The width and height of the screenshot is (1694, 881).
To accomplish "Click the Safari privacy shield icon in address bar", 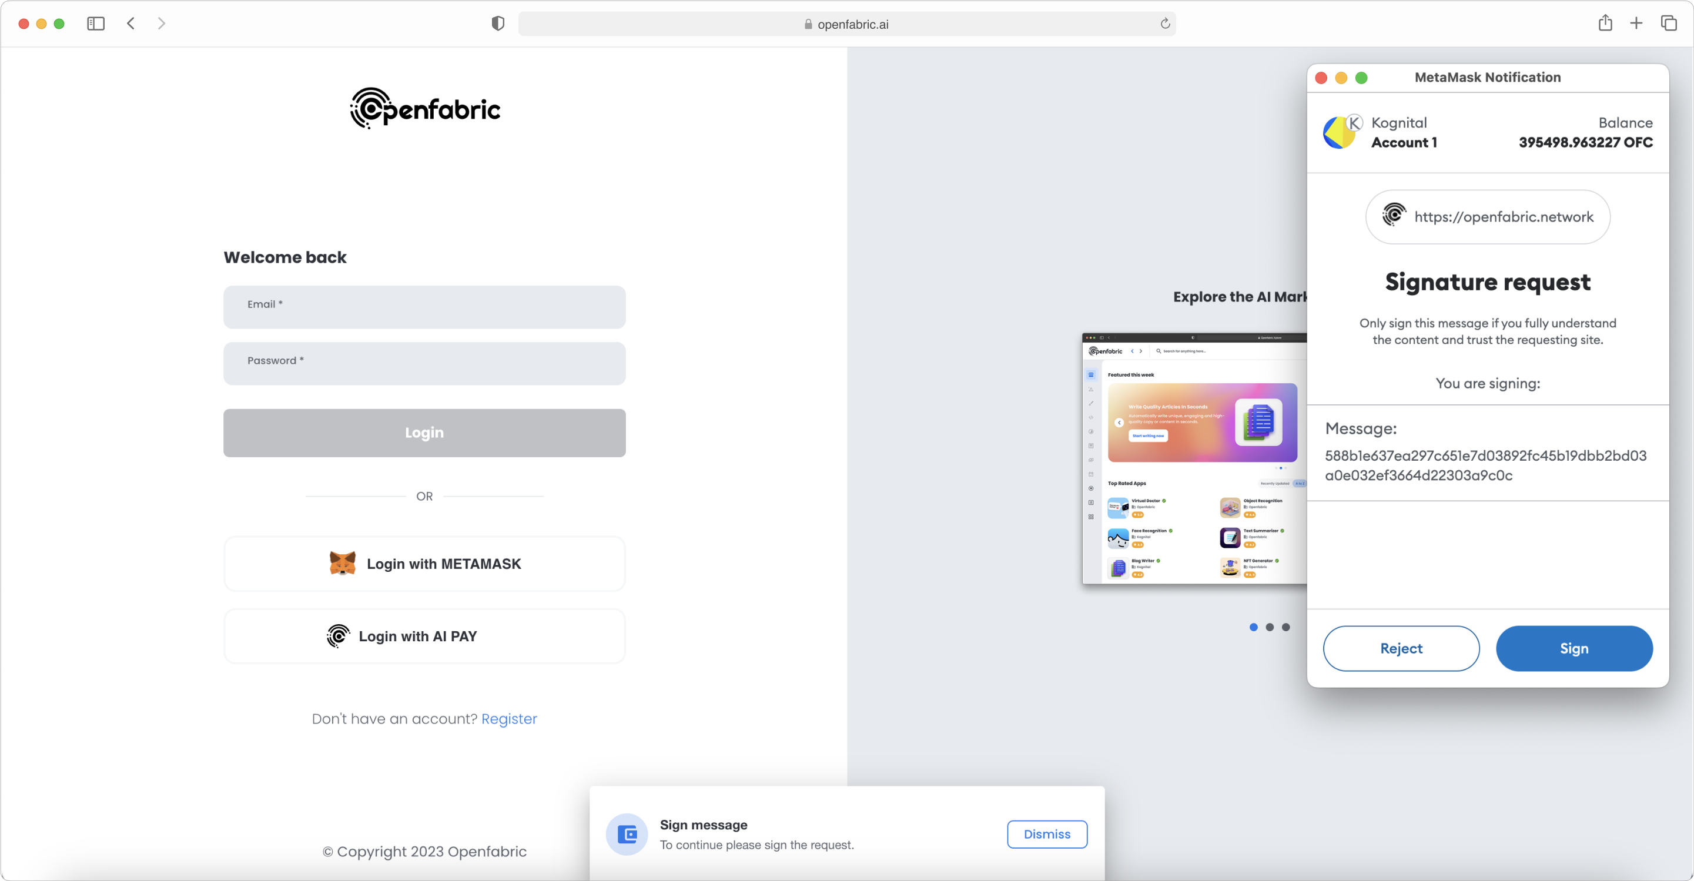I will pyautogui.click(x=496, y=25).
